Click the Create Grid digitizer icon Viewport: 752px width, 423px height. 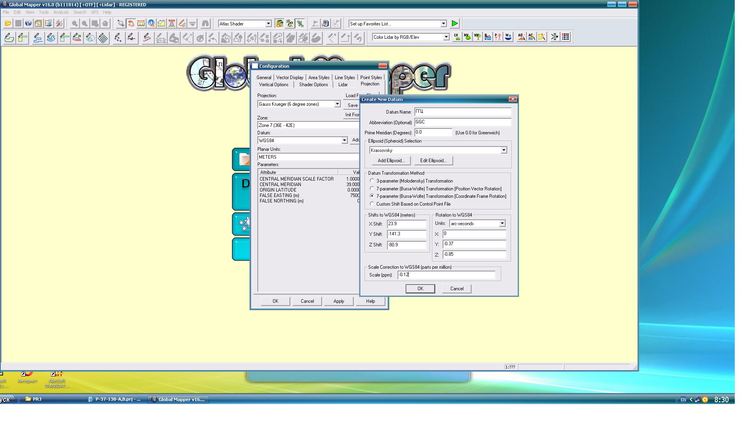(x=103, y=38)
